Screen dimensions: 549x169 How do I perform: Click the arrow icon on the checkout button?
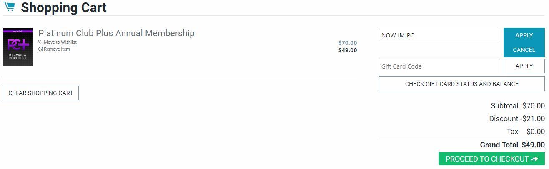click(535, 159)
